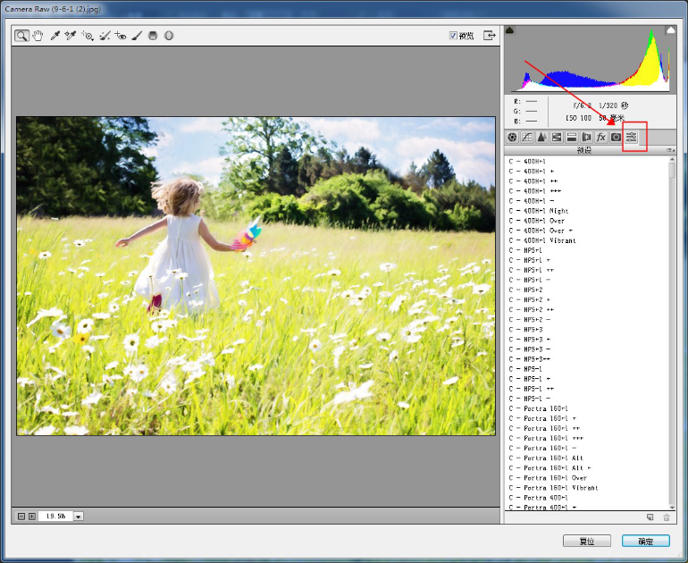Open the Effects (fx) tab
Viewport: 688px width, 563px height.
[601, 137]
